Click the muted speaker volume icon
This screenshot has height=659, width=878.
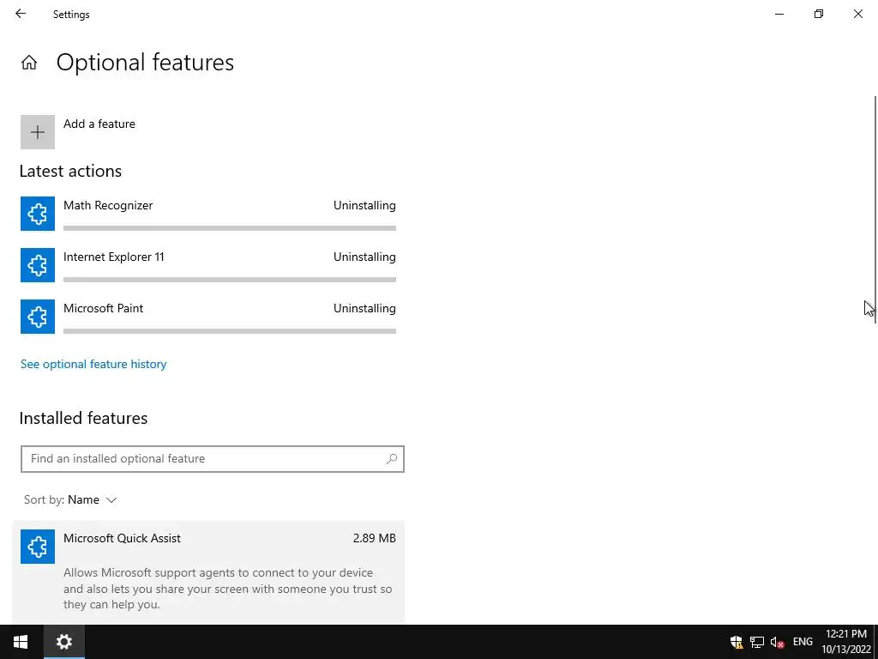pyautogui.click(x=777, y=642)
